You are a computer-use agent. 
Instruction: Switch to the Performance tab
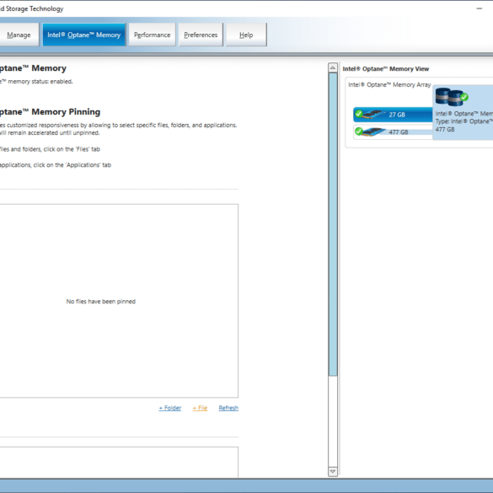pyautogui.click(x=152, y=35)
